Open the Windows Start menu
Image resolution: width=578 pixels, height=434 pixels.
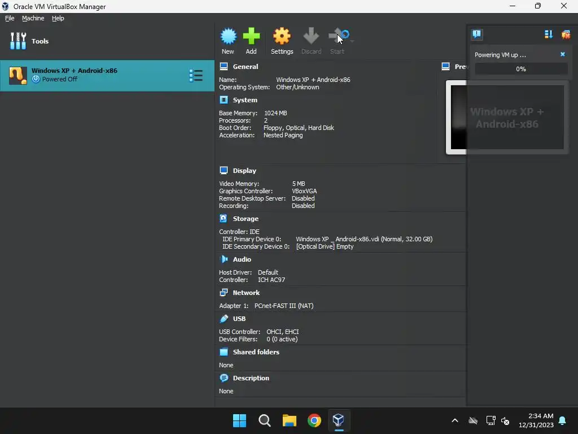(x=239, y=420)
